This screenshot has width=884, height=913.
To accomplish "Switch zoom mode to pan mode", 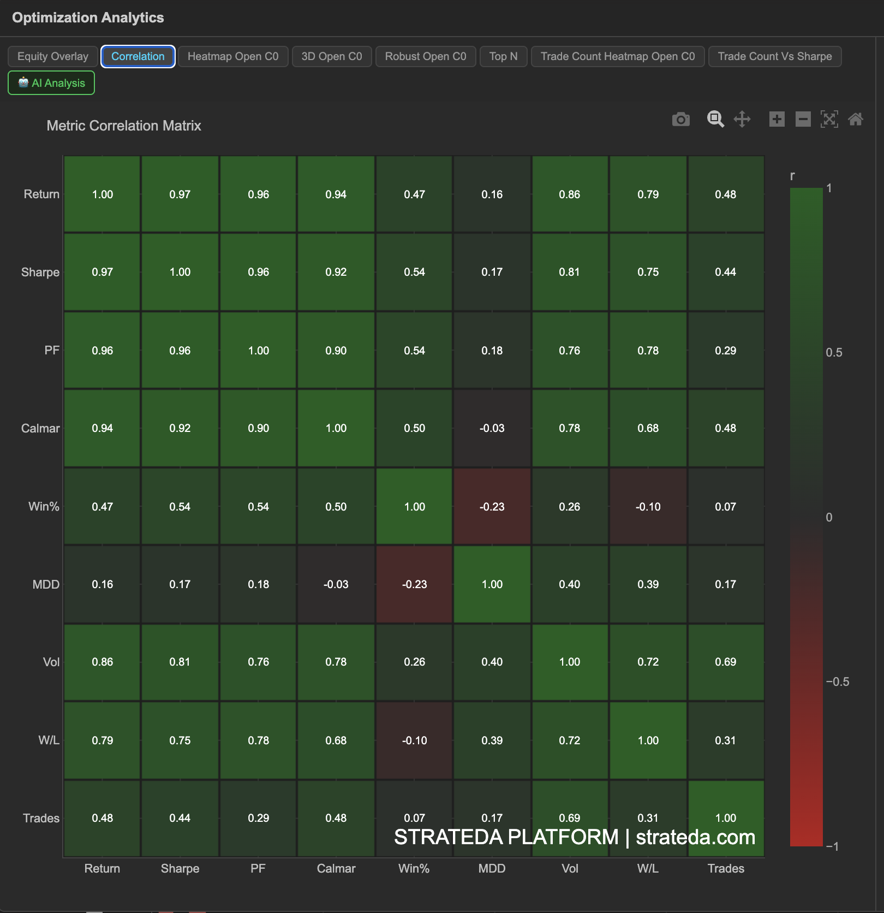I will pos(744,119).
